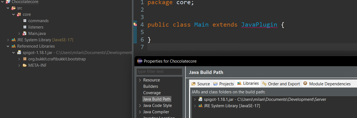Click the Chocolatecore project icon
The image size is (357, 118).
point(8,2)
